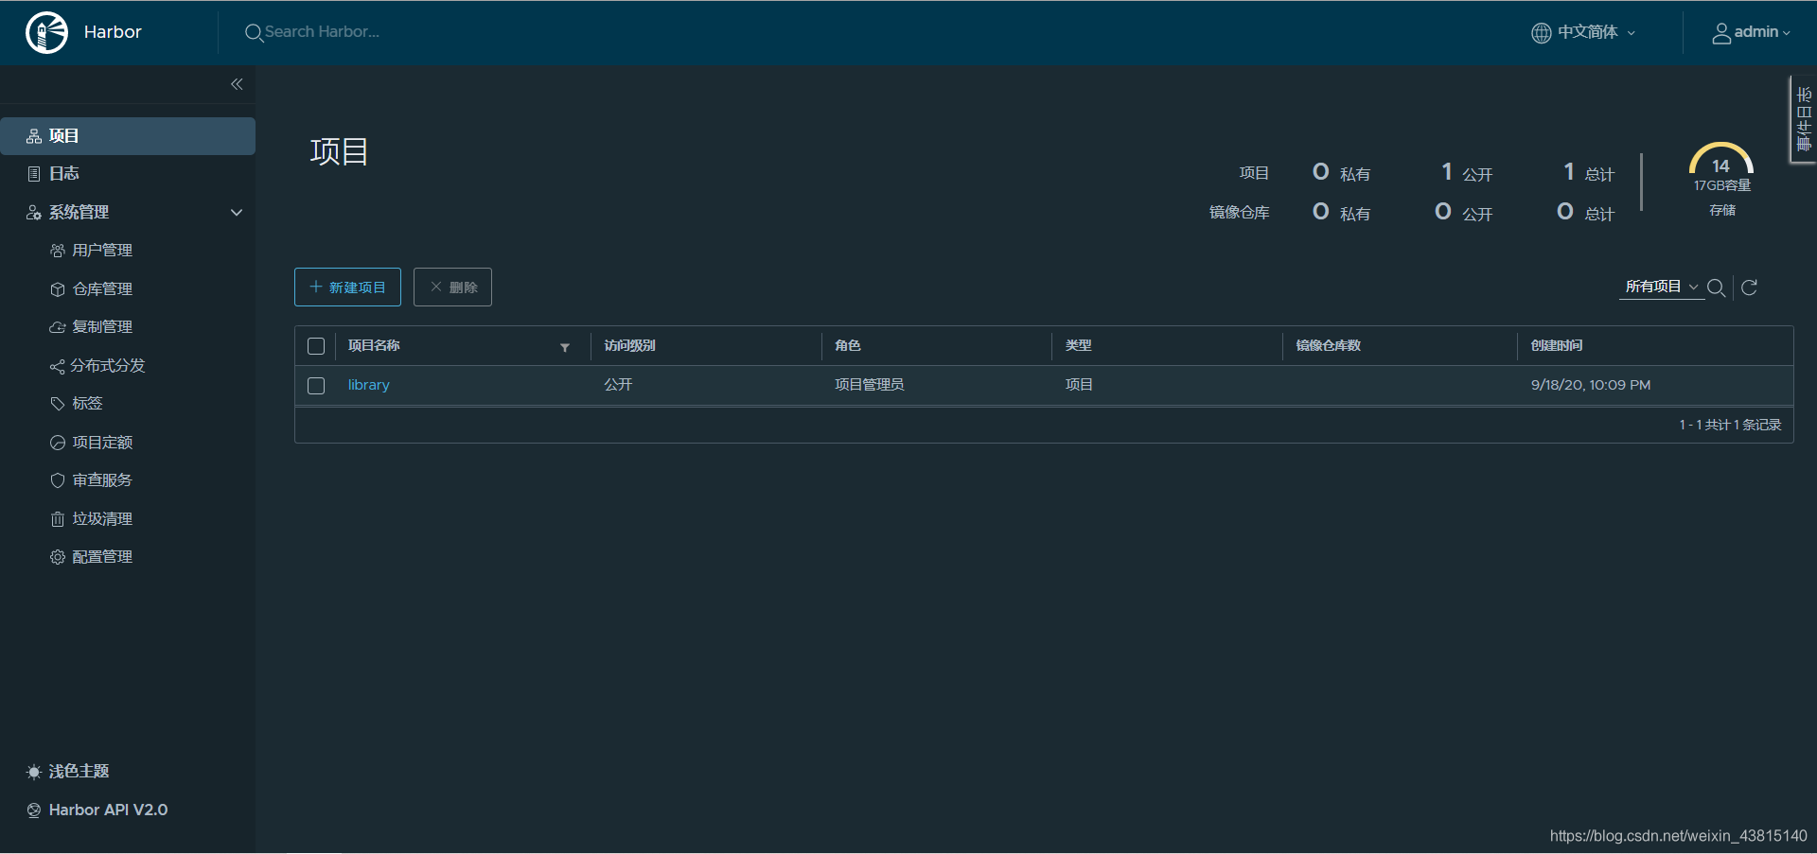Click the 角色 column header
Screen dimensions: 1817x854
[848, 346]
